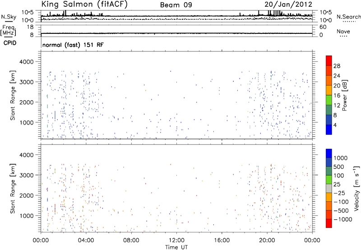Click the 'normal (fast) 151 RF' text
The width and height of the screenshot is (361, 250).
pos(73,45)
